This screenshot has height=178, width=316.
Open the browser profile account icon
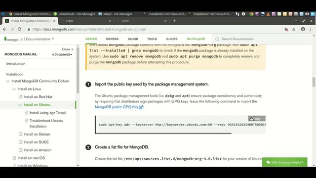303,29
